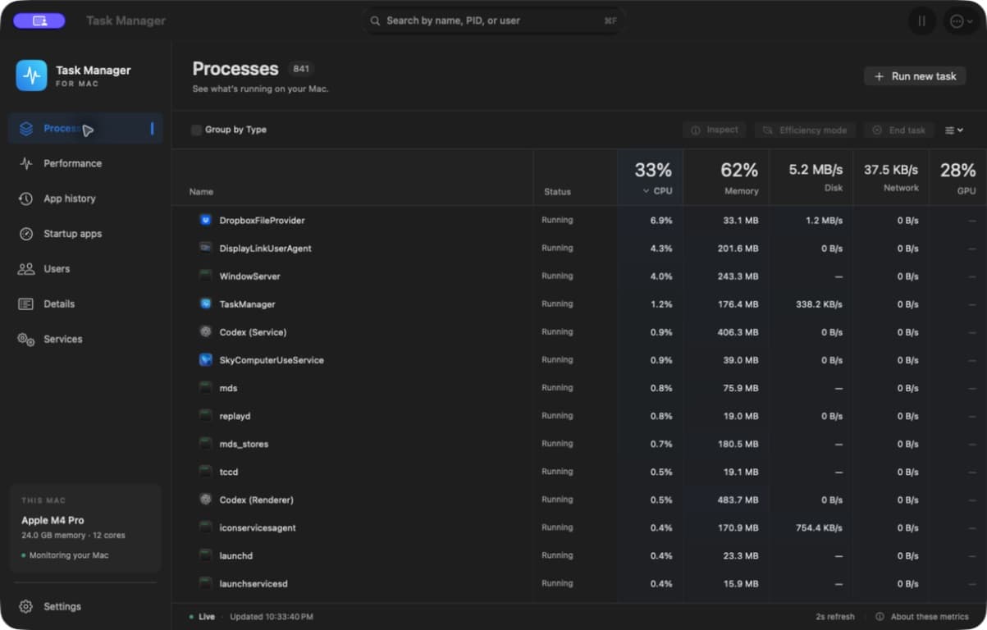Click the 2s refresh label
This screenshot has height=630, width=987.
click(x=835, y=617)
